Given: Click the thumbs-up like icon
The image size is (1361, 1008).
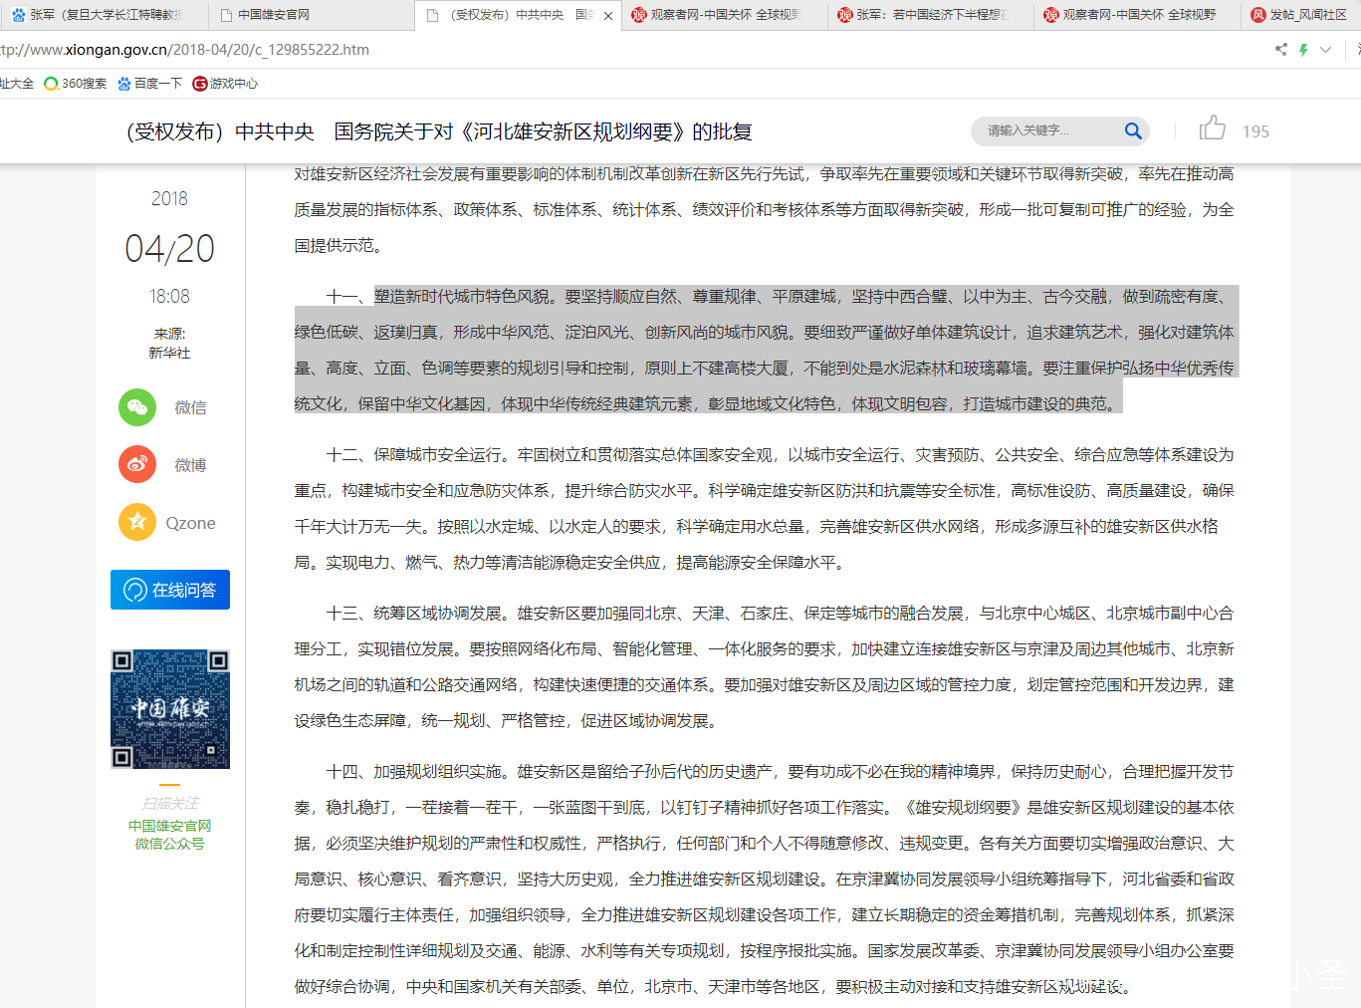Looking at the screenshot, I should click(1212, 127).
